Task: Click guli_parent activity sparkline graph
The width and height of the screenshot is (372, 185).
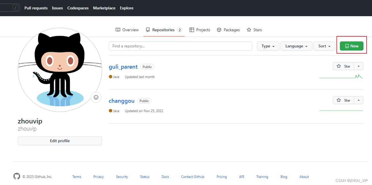Action: pyautogui.click(x=341, y=76)
